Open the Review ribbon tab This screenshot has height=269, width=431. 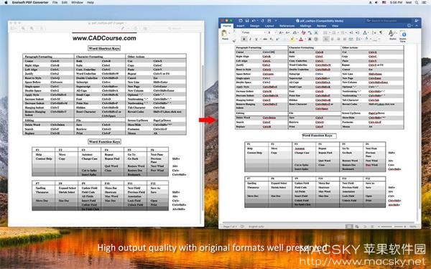click(x=321, y=26)
